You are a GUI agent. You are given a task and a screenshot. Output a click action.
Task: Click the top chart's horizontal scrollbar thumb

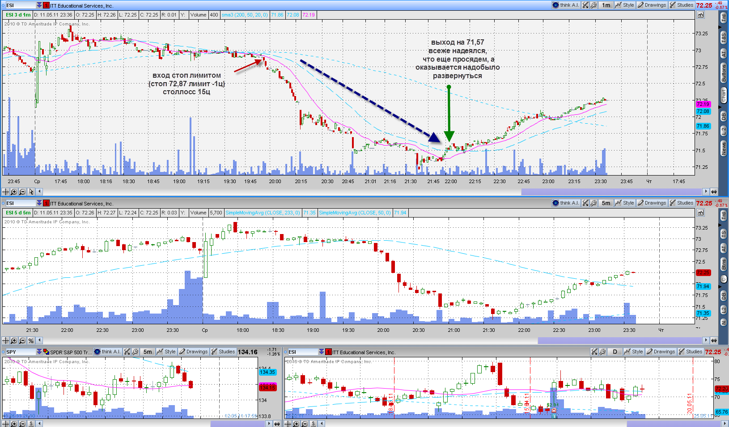tap(612, 192)
